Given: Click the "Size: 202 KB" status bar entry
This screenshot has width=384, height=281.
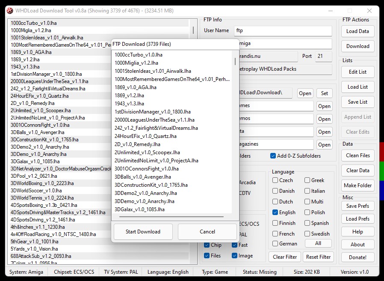Looking at the screenshot, I should click(x=307, y=272).
